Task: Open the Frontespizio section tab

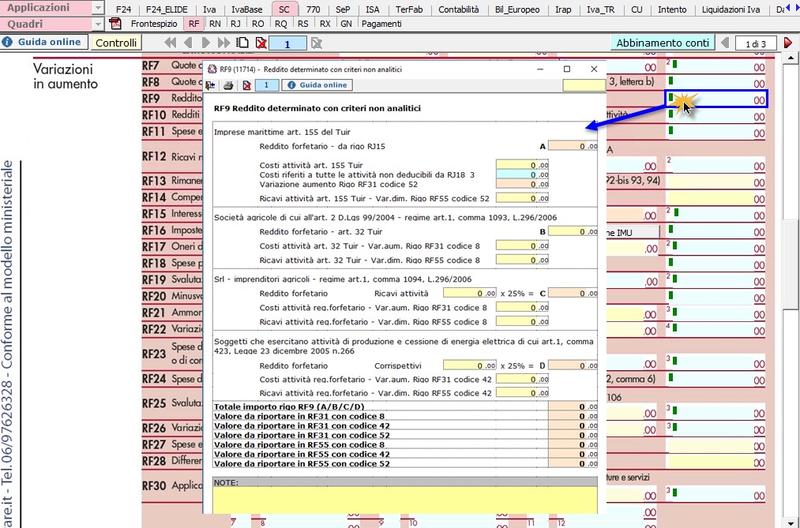Action: point(154,24)
